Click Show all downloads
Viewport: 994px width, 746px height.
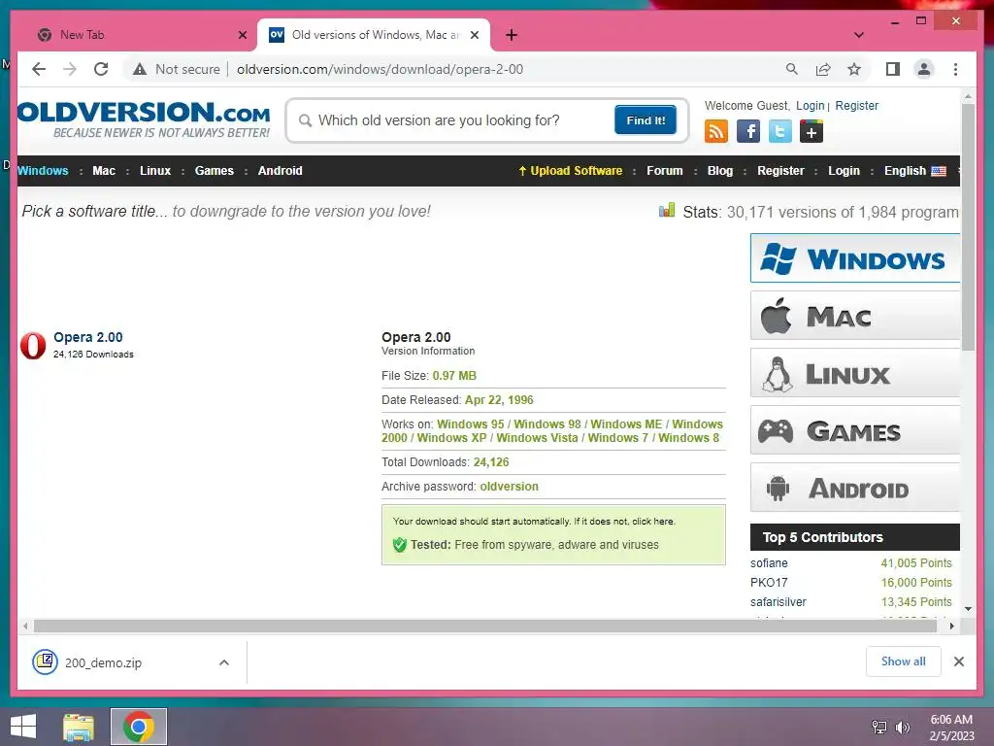pos(904,661)
